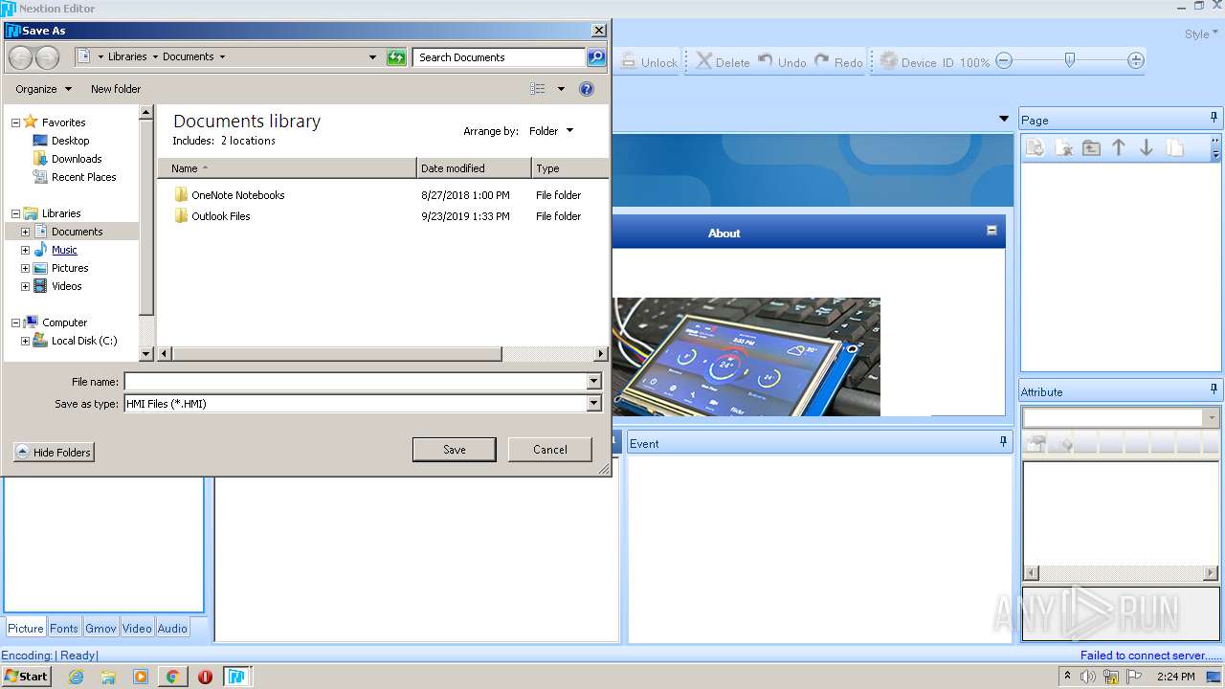
Task: Open the address bar history dropdown
Action: point(372,57)
